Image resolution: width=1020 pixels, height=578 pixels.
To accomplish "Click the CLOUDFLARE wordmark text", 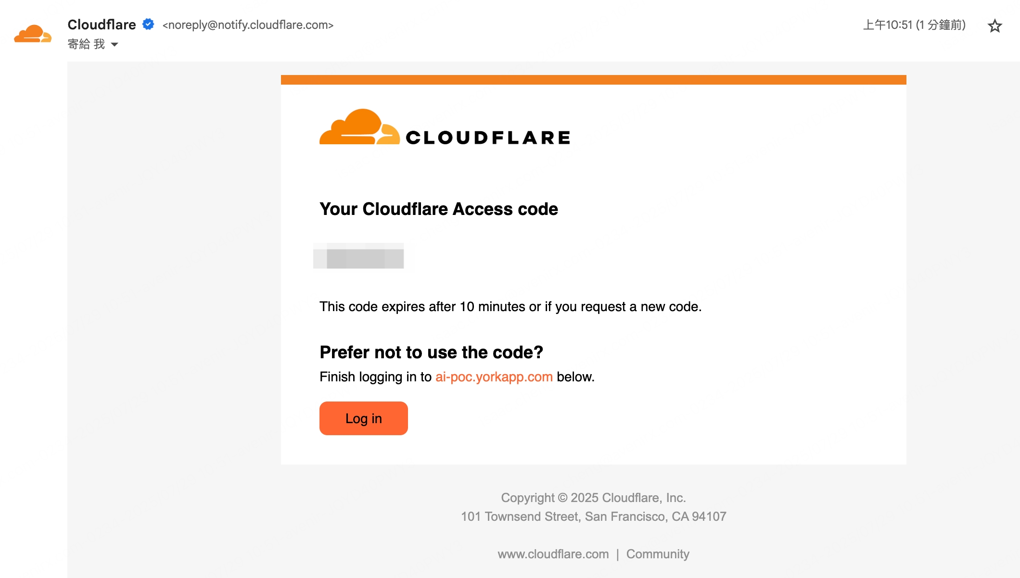I will [x=488, y=138].
